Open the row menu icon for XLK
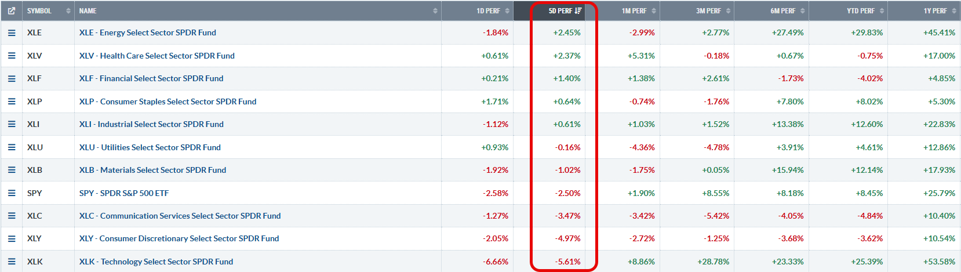This screenshot has height=272, width=961. (12, 262)
